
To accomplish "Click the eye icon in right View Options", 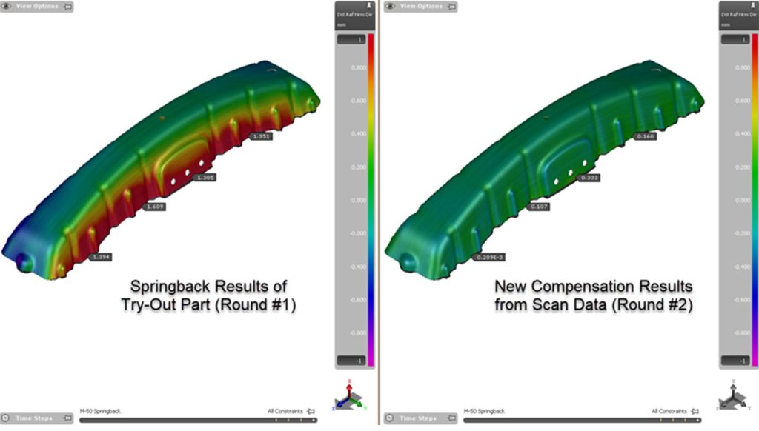I will coord(391,6).
